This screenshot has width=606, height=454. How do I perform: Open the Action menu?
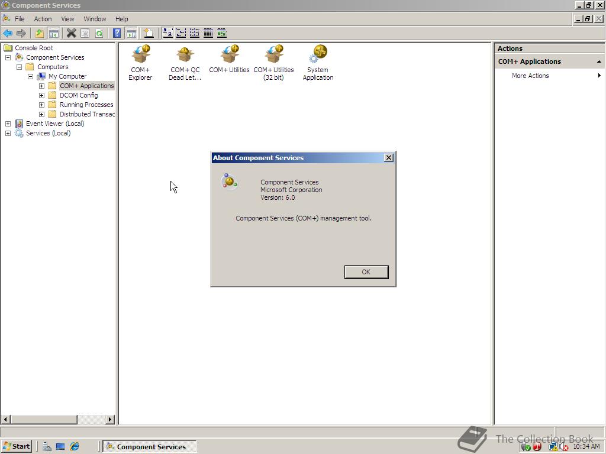point(43,19)
